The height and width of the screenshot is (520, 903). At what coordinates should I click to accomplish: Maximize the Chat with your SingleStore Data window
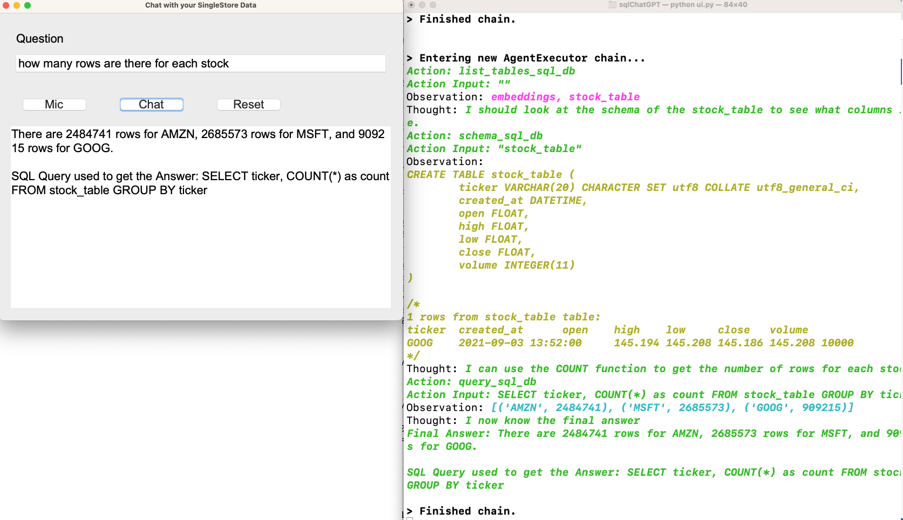(x=28, y=5)
